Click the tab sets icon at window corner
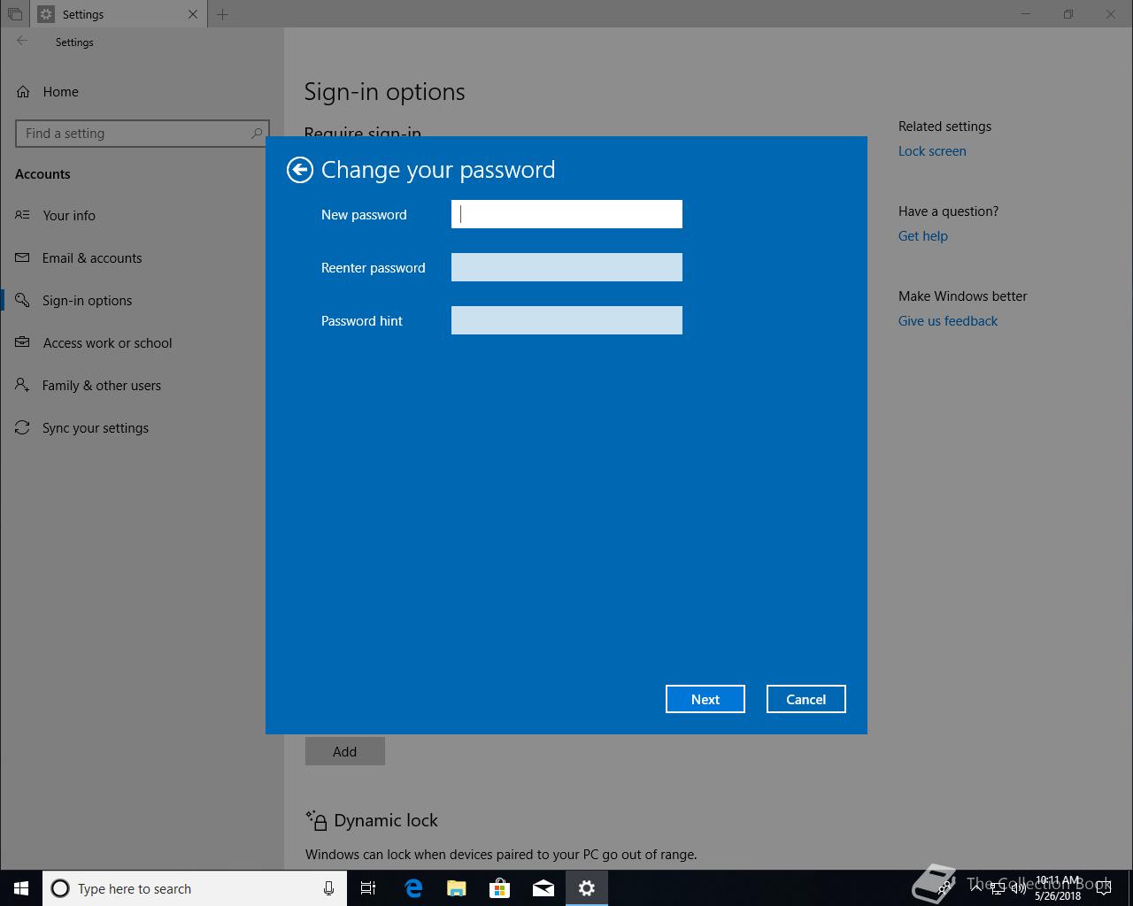Image resolution: width=1133 pixels, height=906 pixels. pyautogui.click(x=15, y=14)
